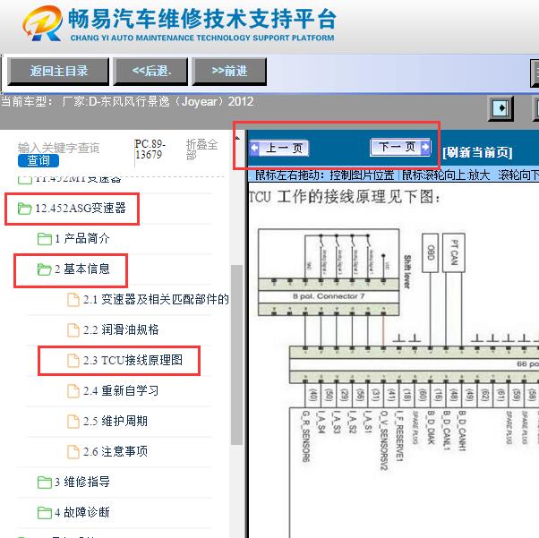Click 折叠全部 to collapse the tree
Image resolution: width=539 pixels, height=538 pixels.
(201, 149)
